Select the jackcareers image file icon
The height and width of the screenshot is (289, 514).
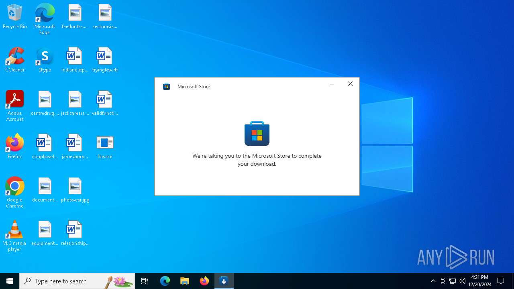click(75, 104)
